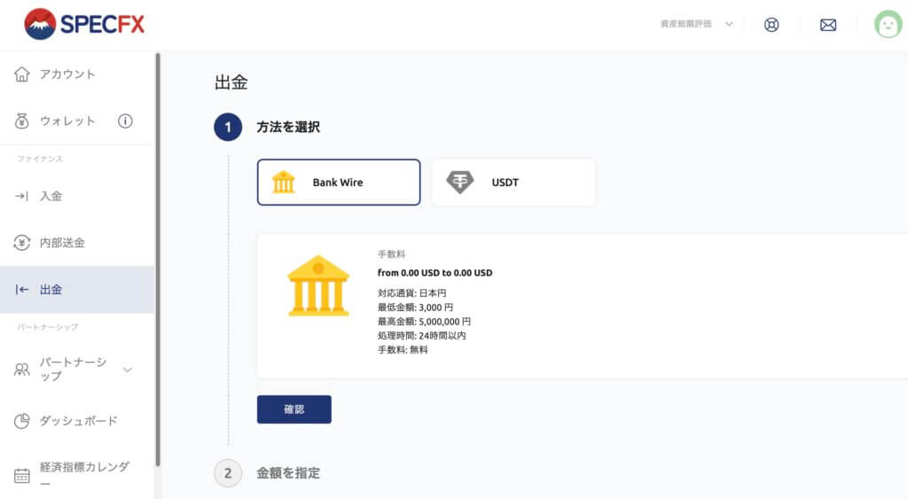
Task: Click the 出金 page title
Action: click(x=231, y=82)
